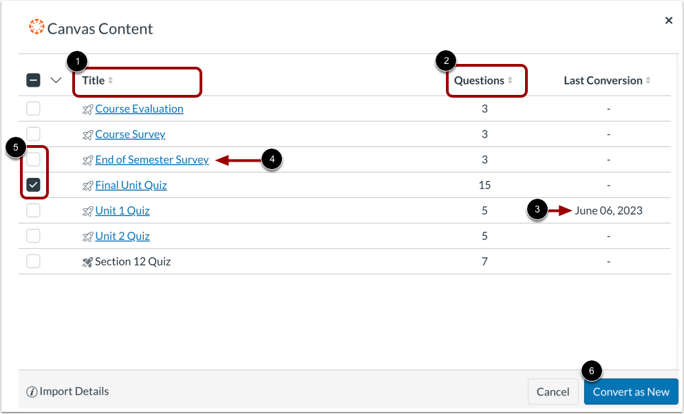The height and width of the screenshot is (414, 684).
Task: Click the Cancel button
Action: point(553,391)
